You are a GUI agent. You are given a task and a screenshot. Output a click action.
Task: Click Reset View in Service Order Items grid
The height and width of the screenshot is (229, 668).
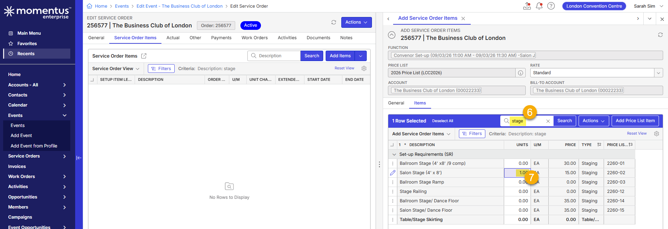344,68
